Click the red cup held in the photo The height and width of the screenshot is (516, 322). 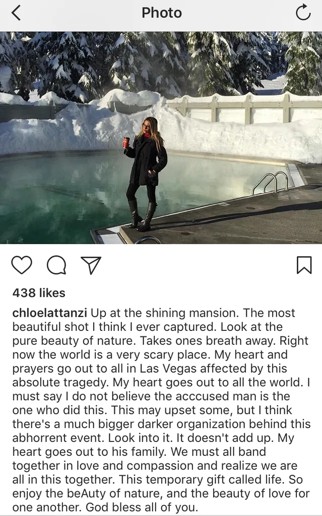[x=126, y=143]
